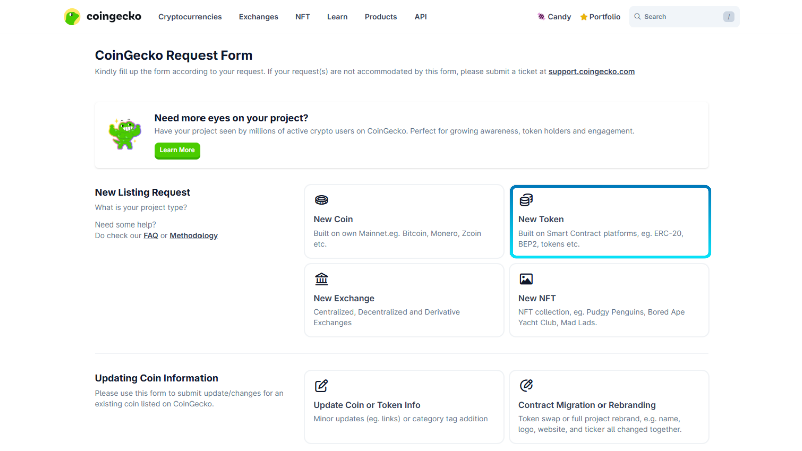The image size is (802, 451).
Task: Click 'Built on Smart Contract platforms' description
Action: click(x=600, y=239)
